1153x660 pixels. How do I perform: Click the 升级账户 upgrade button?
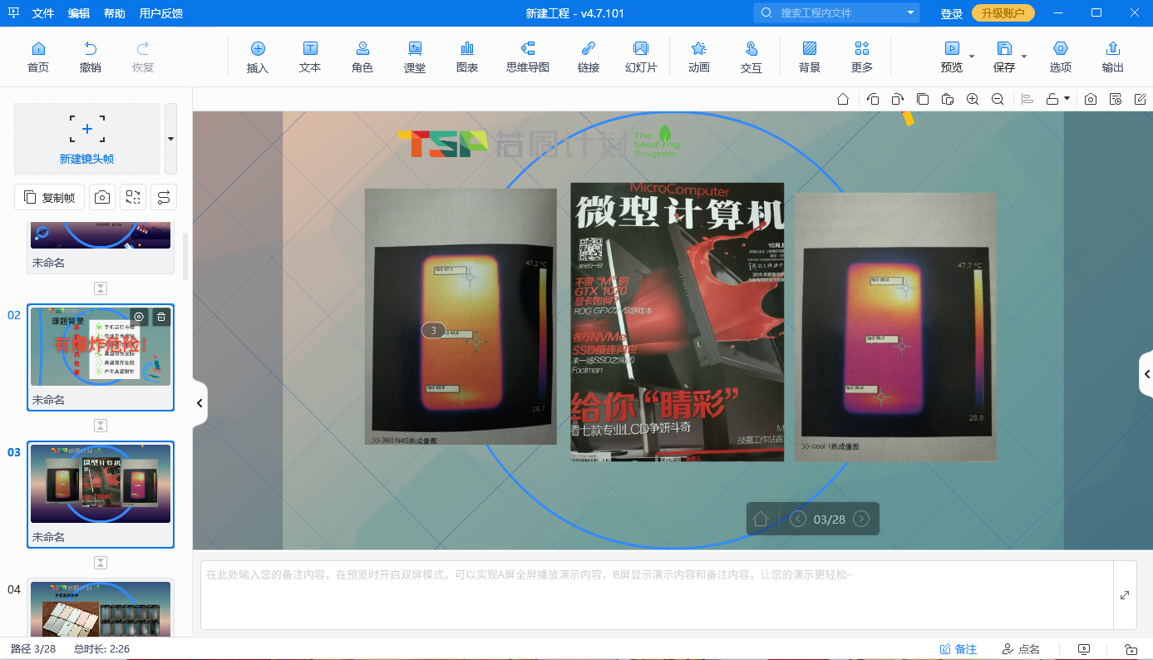click(1003, 13)
